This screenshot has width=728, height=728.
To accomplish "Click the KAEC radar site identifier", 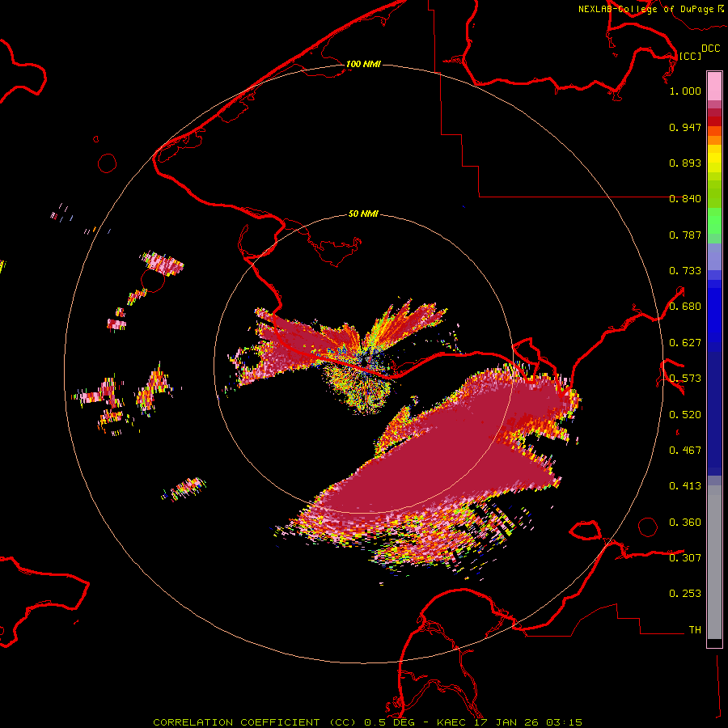I will (x=451, y=722).
